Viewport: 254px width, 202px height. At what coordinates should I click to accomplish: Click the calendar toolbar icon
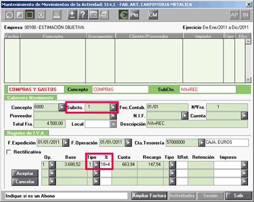pos(94,15)
